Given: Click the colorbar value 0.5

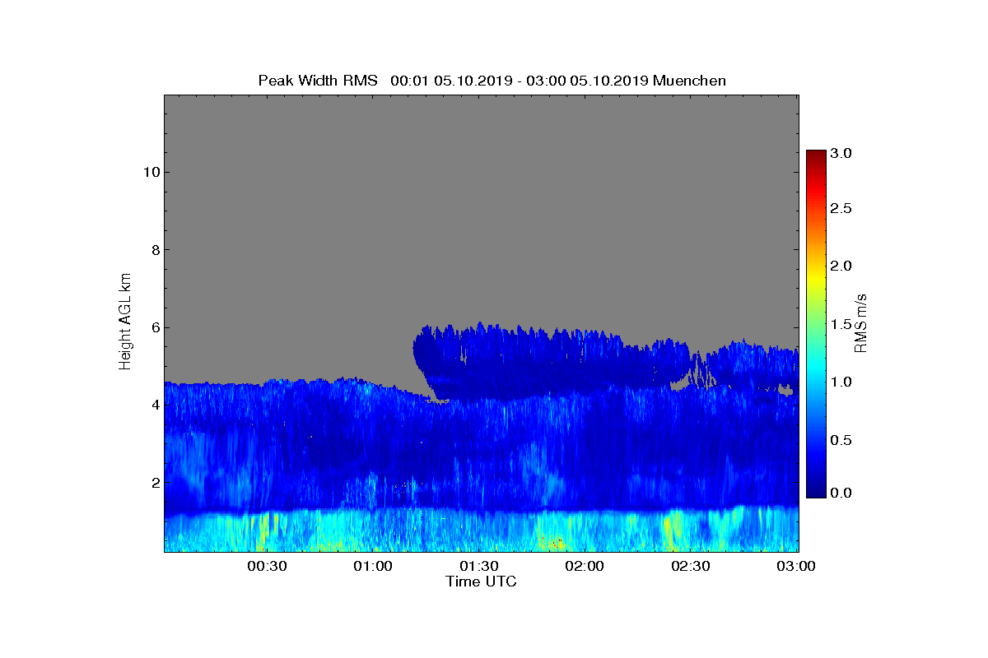Looking at the screenshot, I should coord(841,440).
